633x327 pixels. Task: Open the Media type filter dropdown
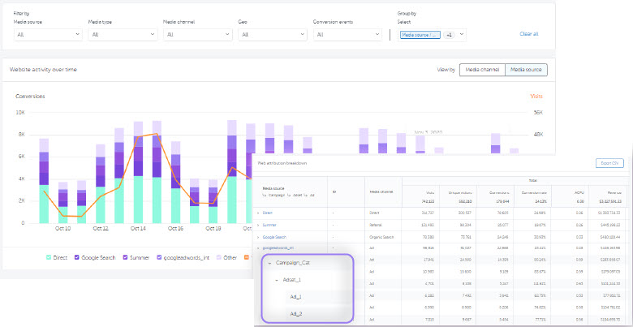122,35
